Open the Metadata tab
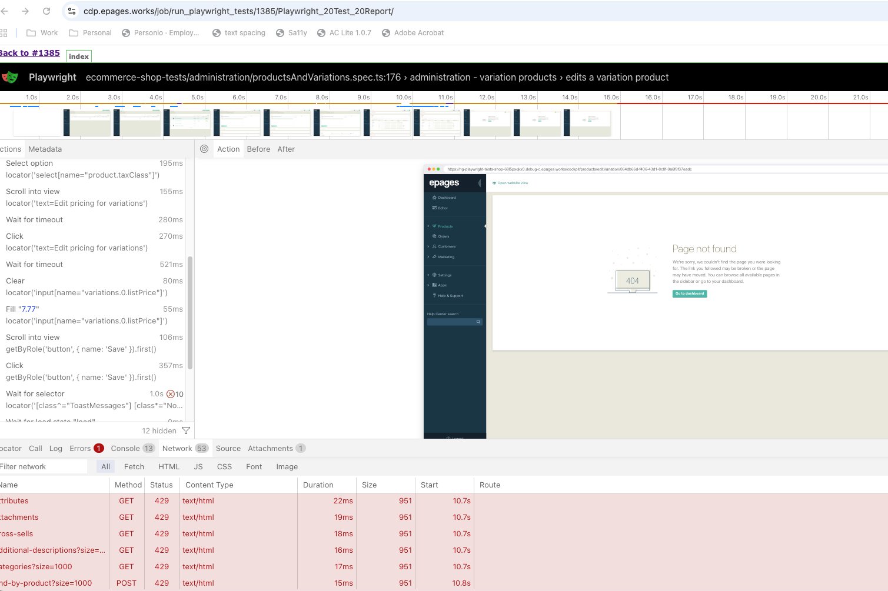This screenshot has height=591, width=888. pos(45,149)
